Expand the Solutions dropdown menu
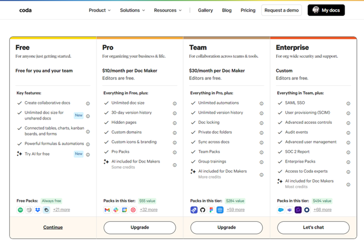364x243 pixels. point(132,10)
